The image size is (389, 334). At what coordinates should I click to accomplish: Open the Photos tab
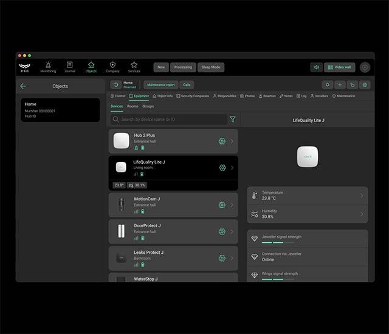pos(247,96)
